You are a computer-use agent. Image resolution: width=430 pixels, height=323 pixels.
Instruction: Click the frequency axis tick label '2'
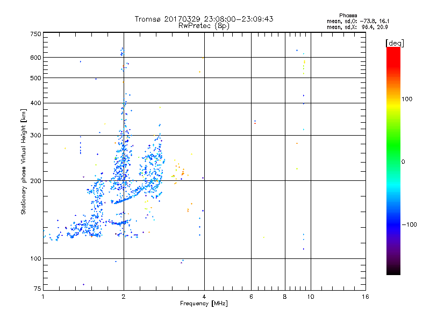[x=124, y=297]
